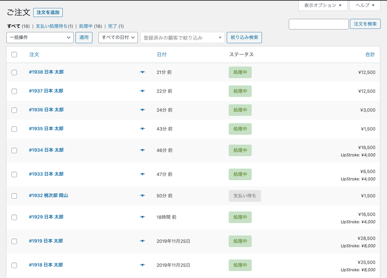Preview order #1938 with eye icon
Screen dimensions: 387x278
pos(142,72)
